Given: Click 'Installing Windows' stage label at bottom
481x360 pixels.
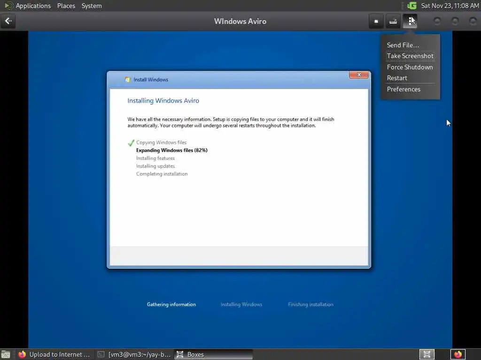Looking at the screenshot, I should pyautogui.click(x=241, y=304).
